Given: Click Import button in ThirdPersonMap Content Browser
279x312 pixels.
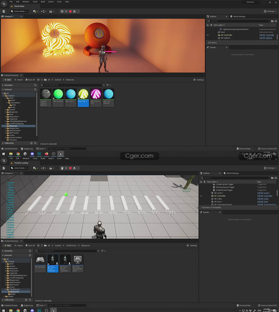Looking at the screenshot, I should click(19, 245).
